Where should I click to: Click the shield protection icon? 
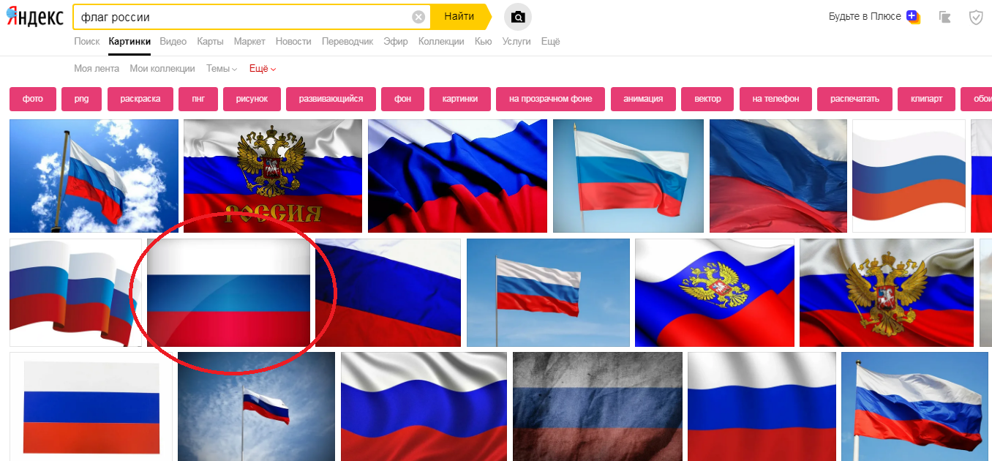pos(976,17)
